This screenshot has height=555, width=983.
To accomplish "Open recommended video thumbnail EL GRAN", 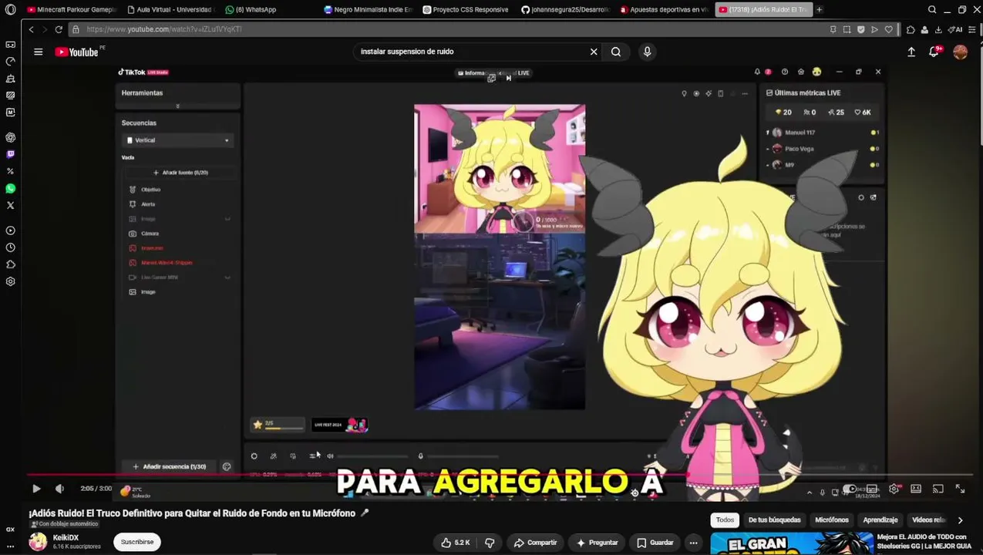I will tap(791, 543).
